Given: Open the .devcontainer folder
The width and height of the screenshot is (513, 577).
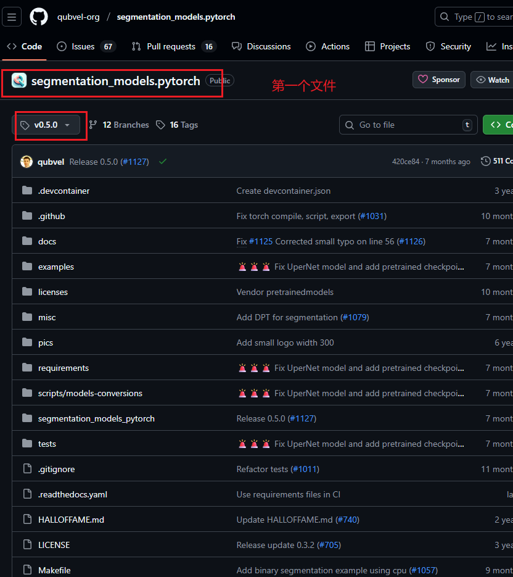Looking at the screenshot, I should [64, 191].
